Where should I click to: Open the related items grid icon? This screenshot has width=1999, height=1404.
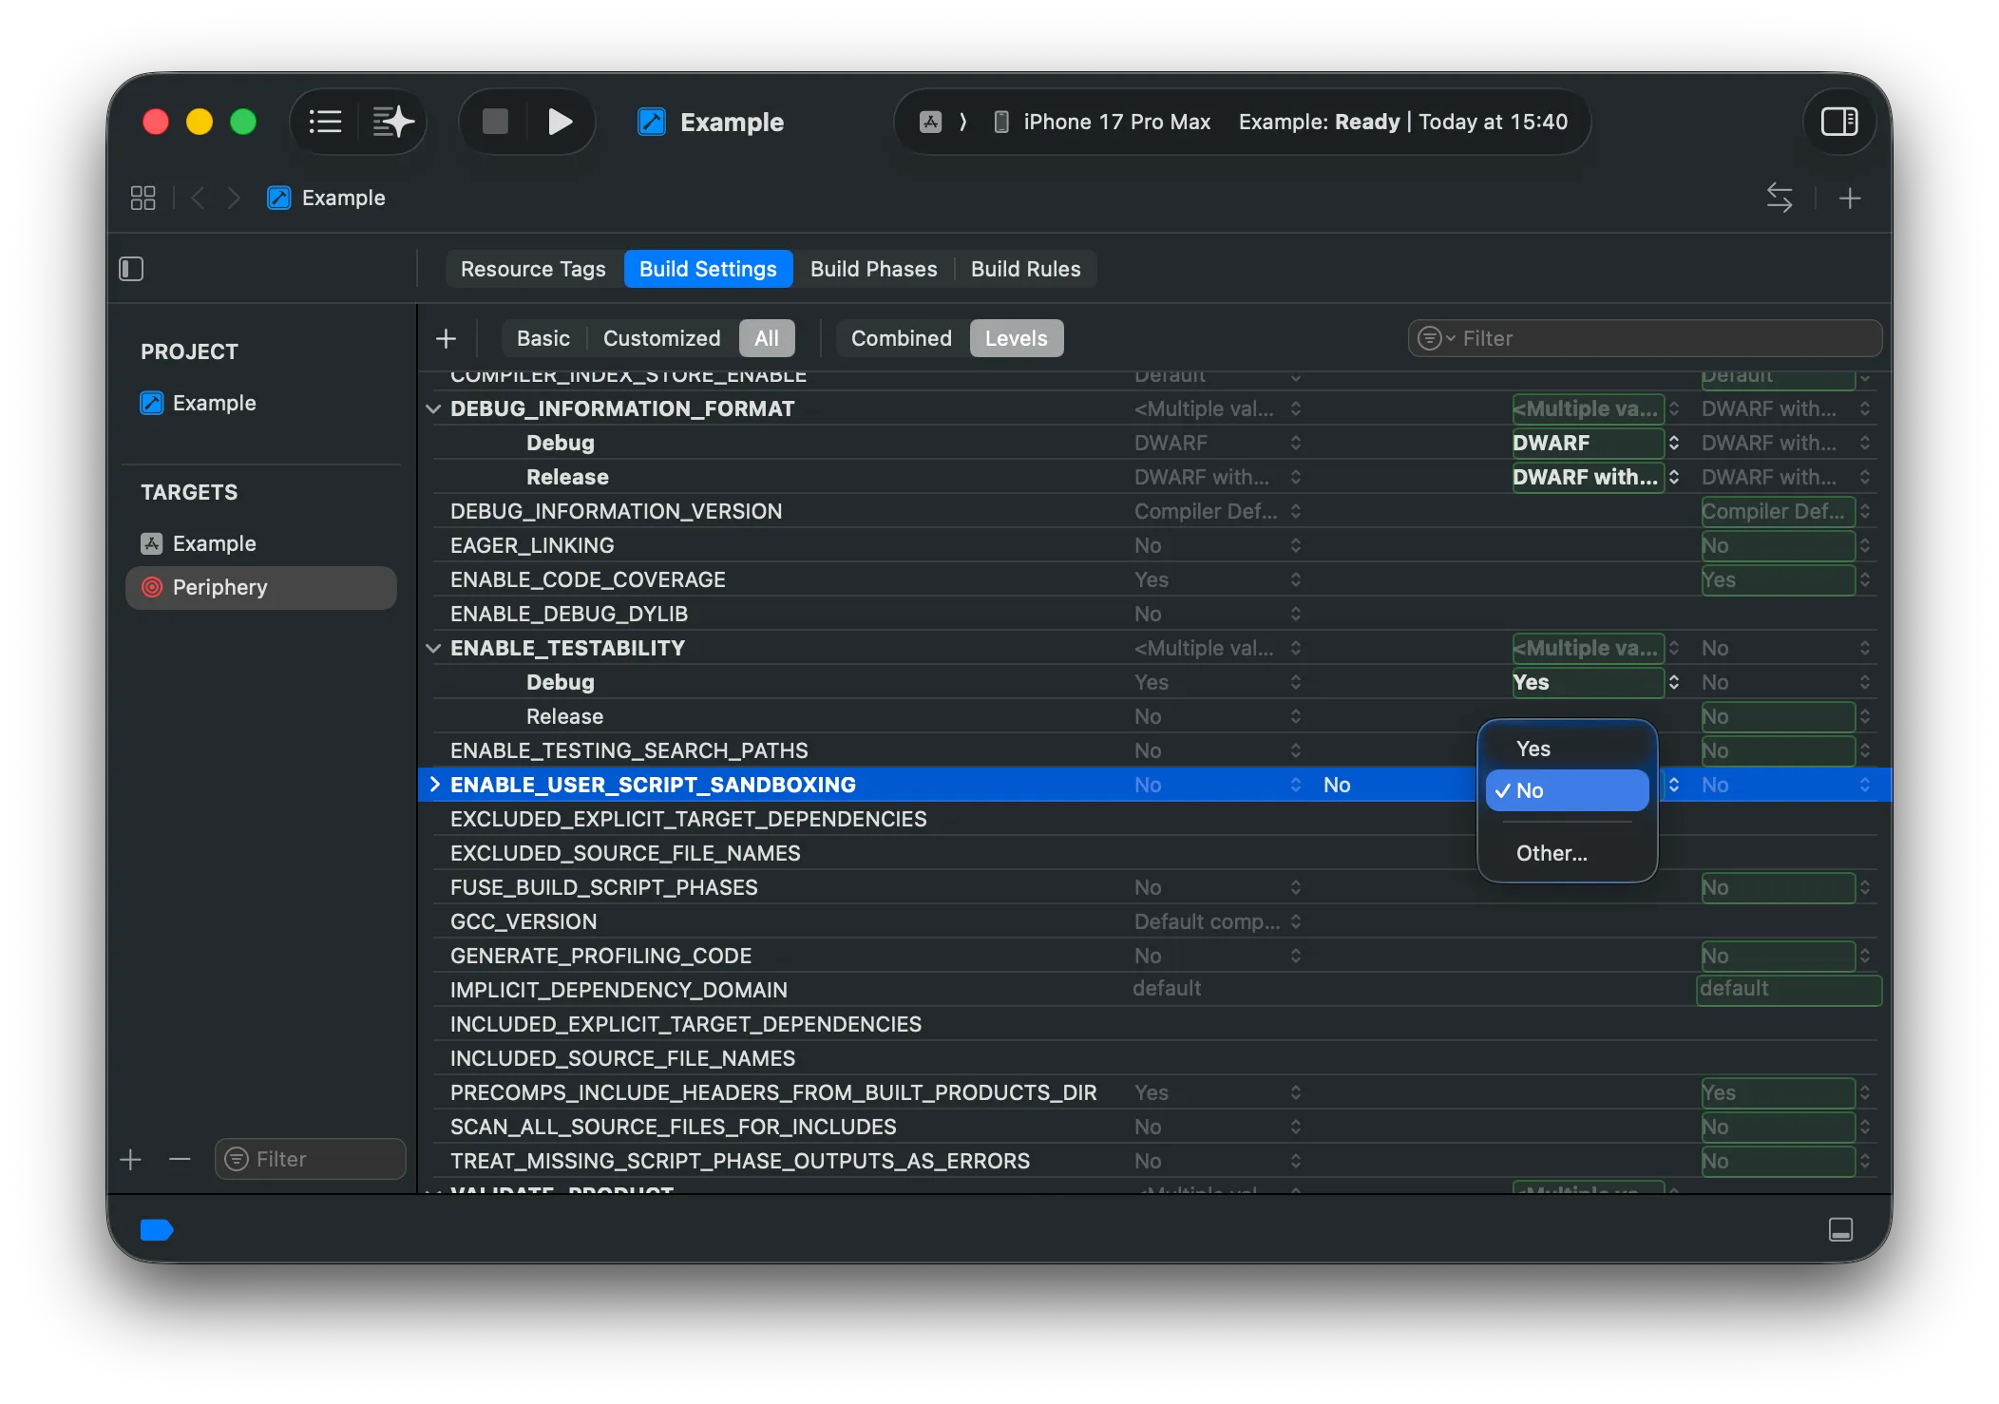tap(143, 198)
